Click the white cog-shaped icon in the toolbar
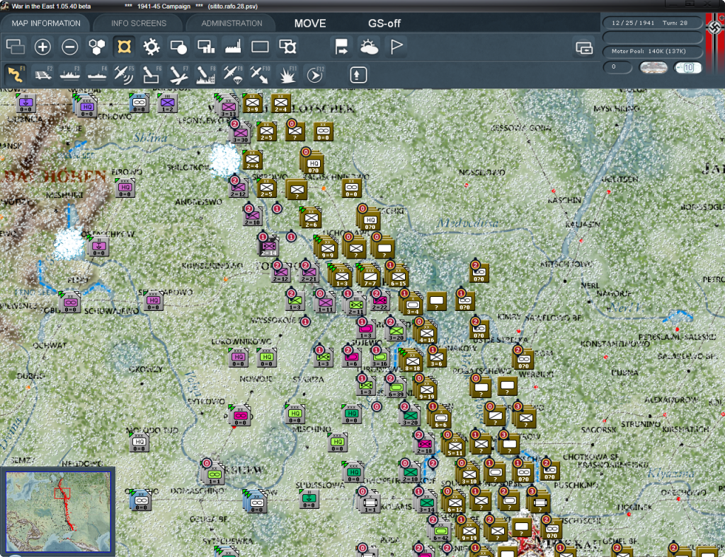 (x=152, y=47)
